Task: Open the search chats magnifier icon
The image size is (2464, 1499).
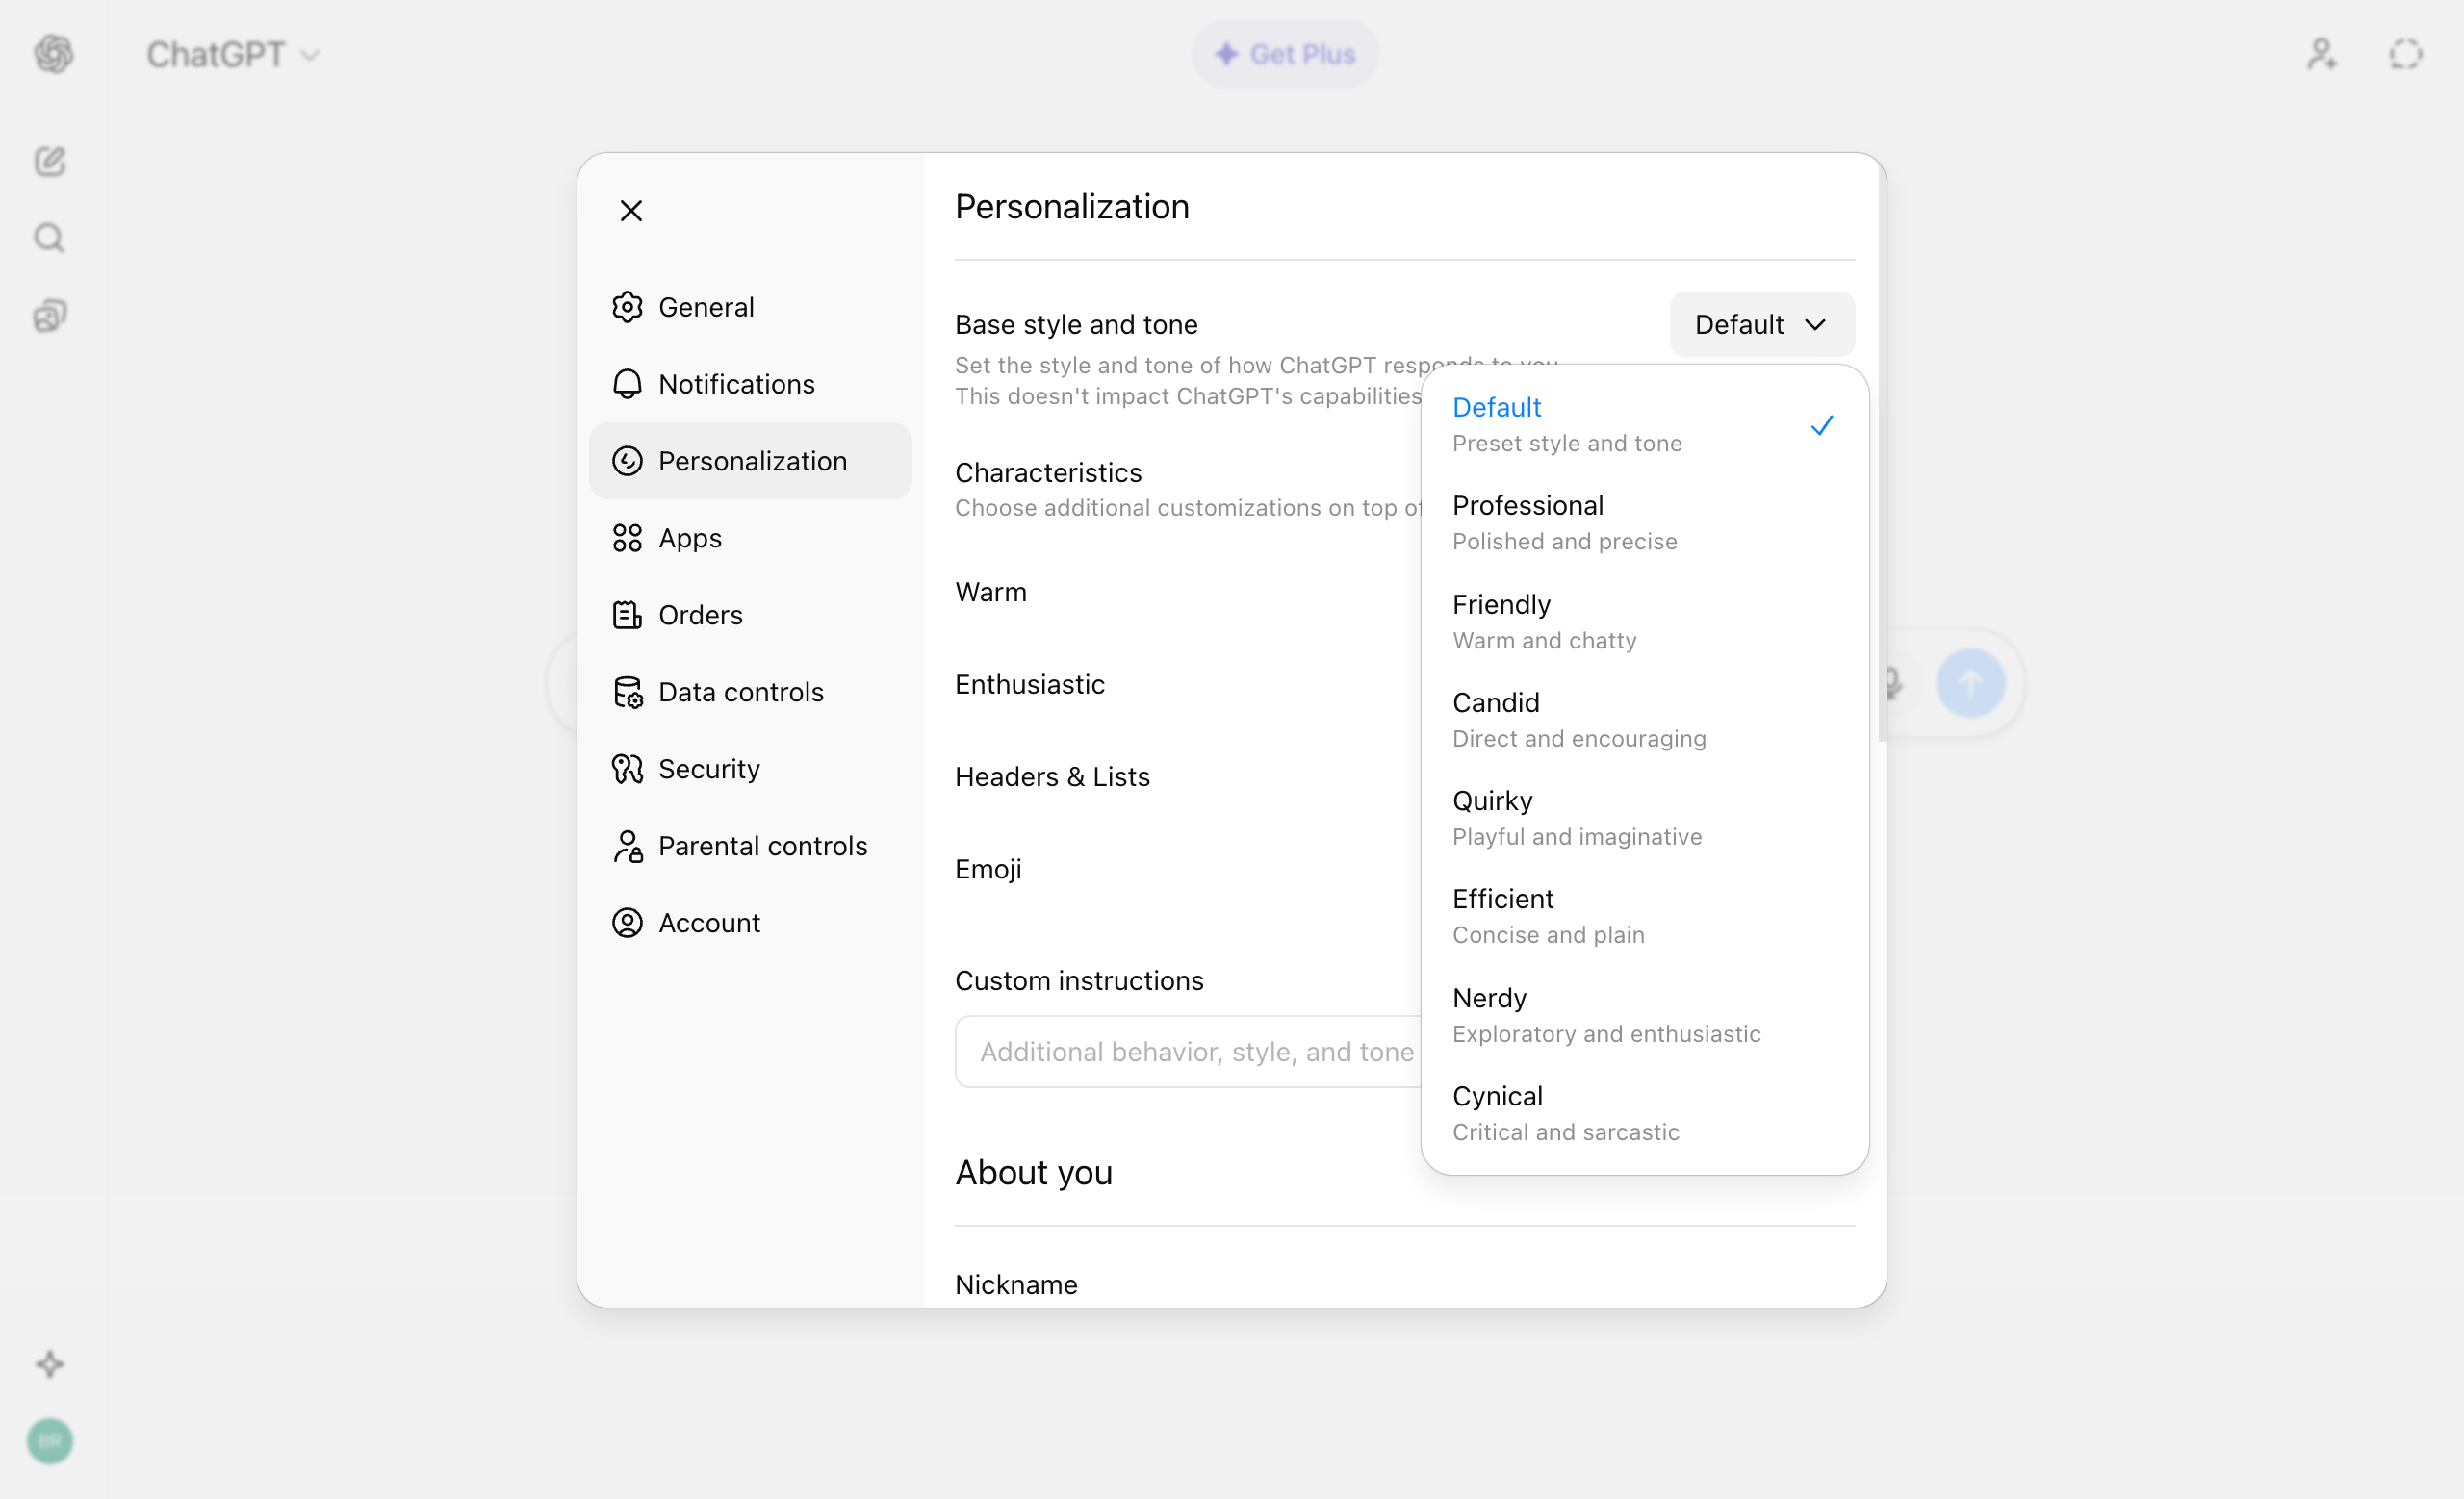Action: (x=50, y=238)
